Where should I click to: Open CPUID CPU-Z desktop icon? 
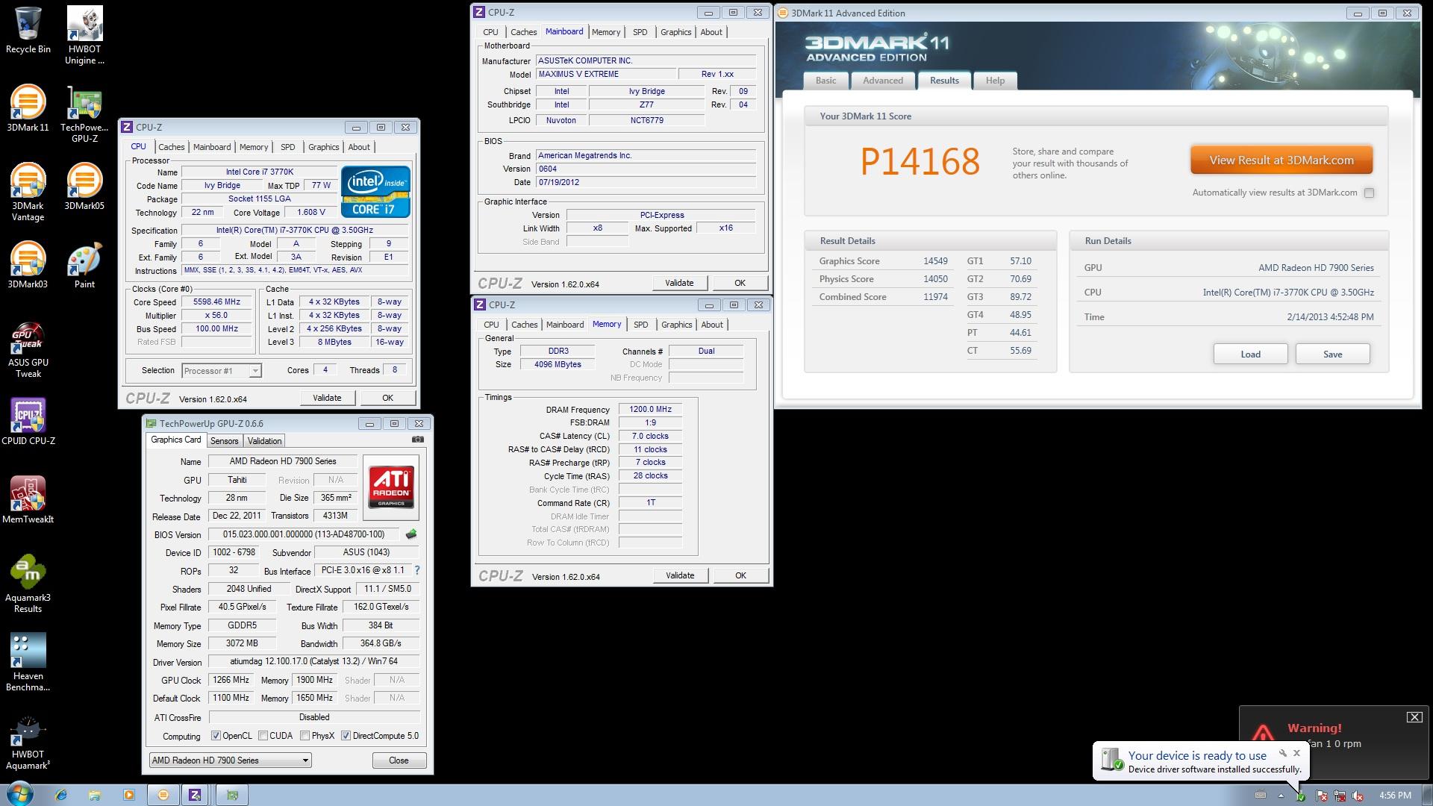point(28,422)
